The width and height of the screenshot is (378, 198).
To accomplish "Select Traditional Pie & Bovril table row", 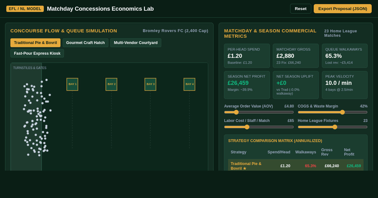I will 296,165.
